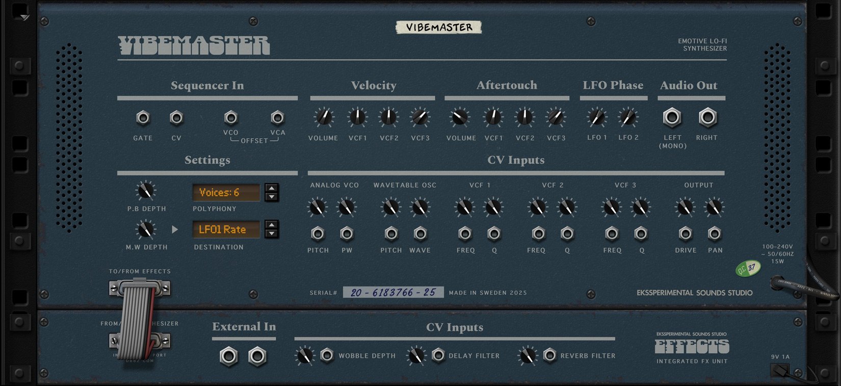
Task: Decrease Polyphony with the down arrow
Action: (272, 197)
